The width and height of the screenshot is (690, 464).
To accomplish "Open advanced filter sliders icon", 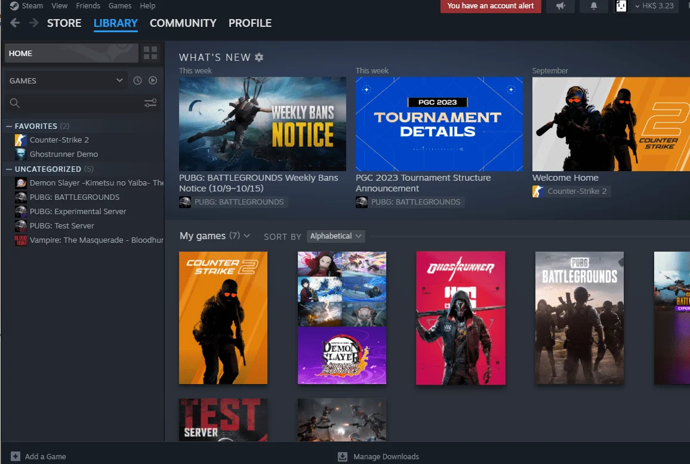I will pyautogui.click(x=150, y=103).
